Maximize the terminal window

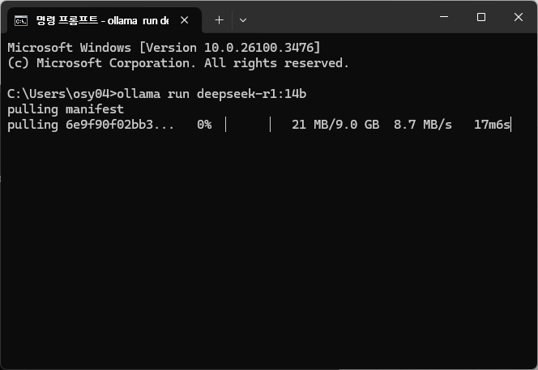click(481, 17)
